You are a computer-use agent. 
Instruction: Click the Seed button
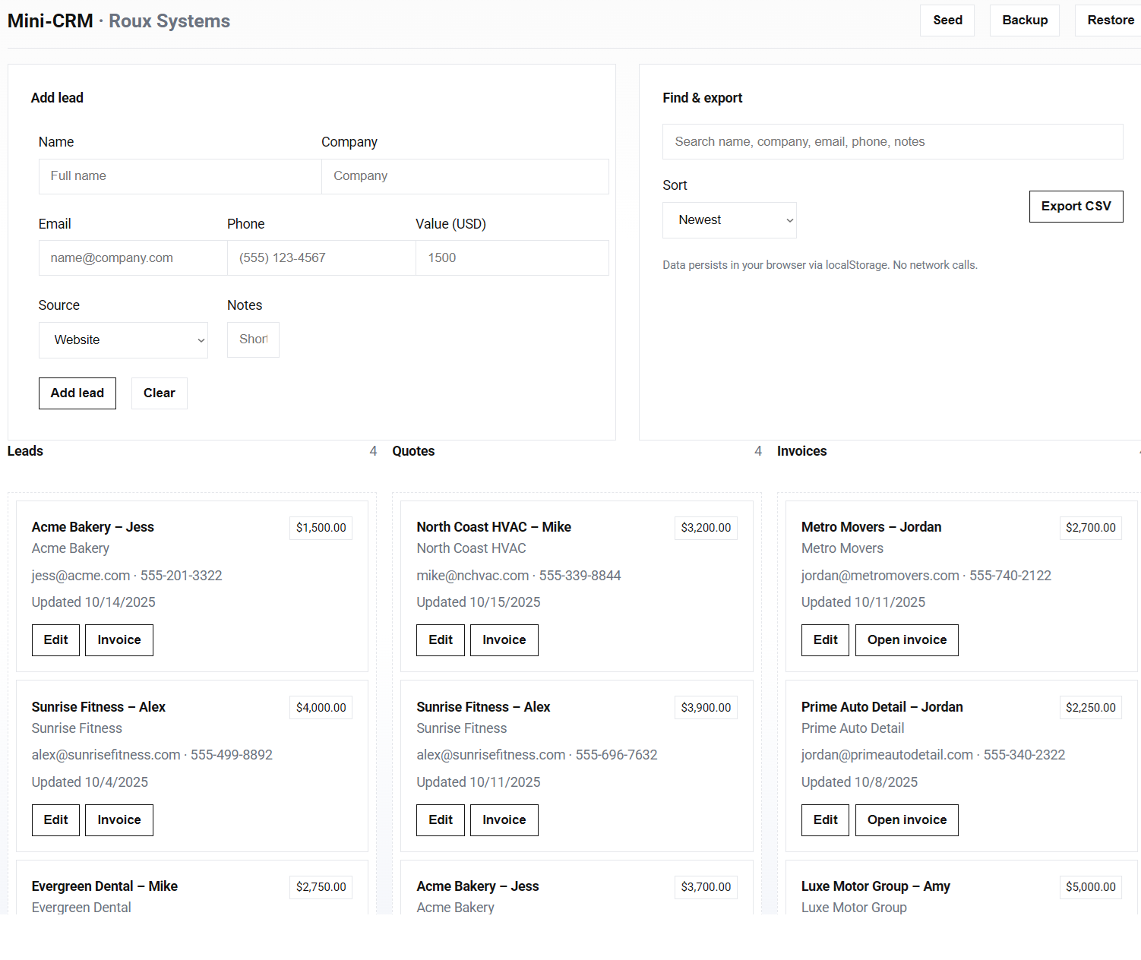[947, 21]
